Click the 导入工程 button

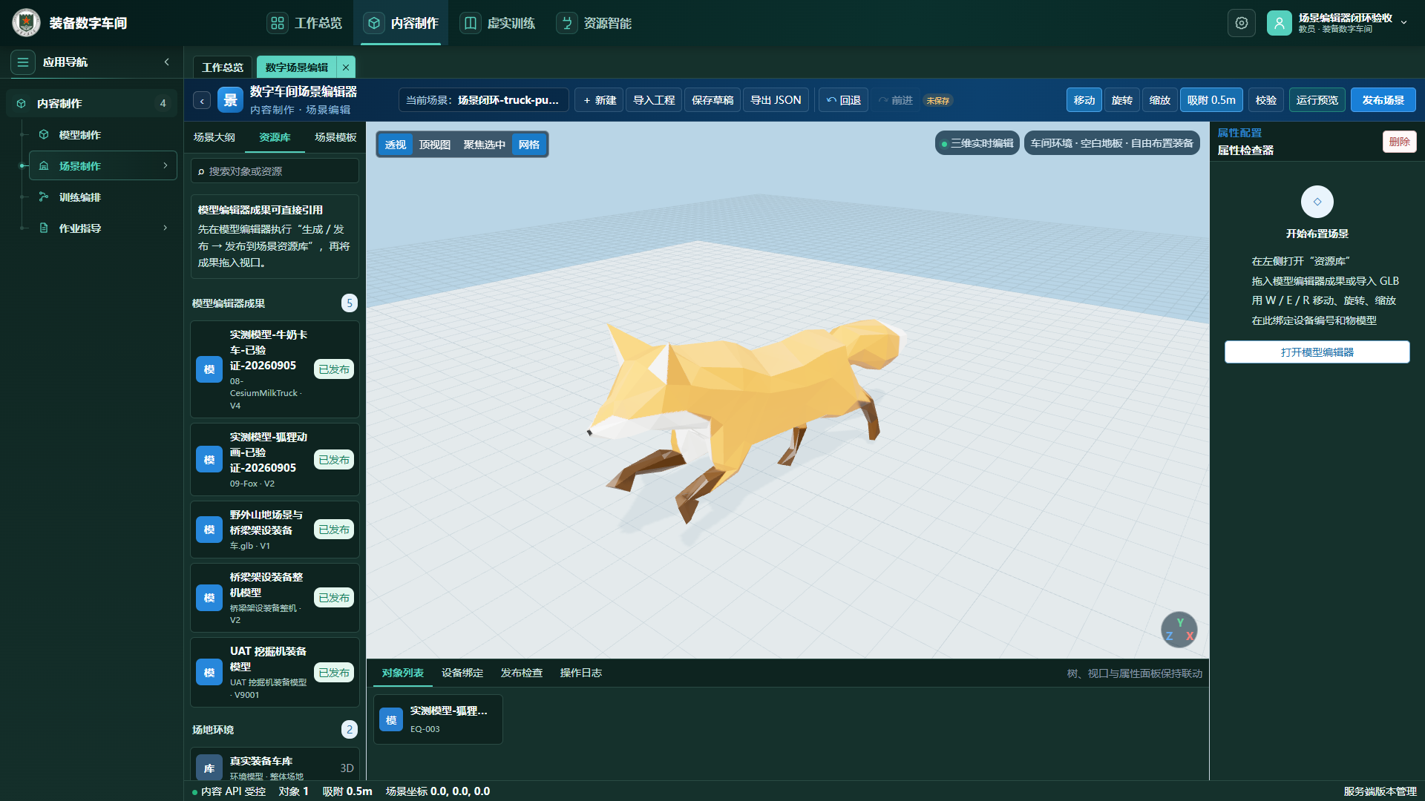654,100
